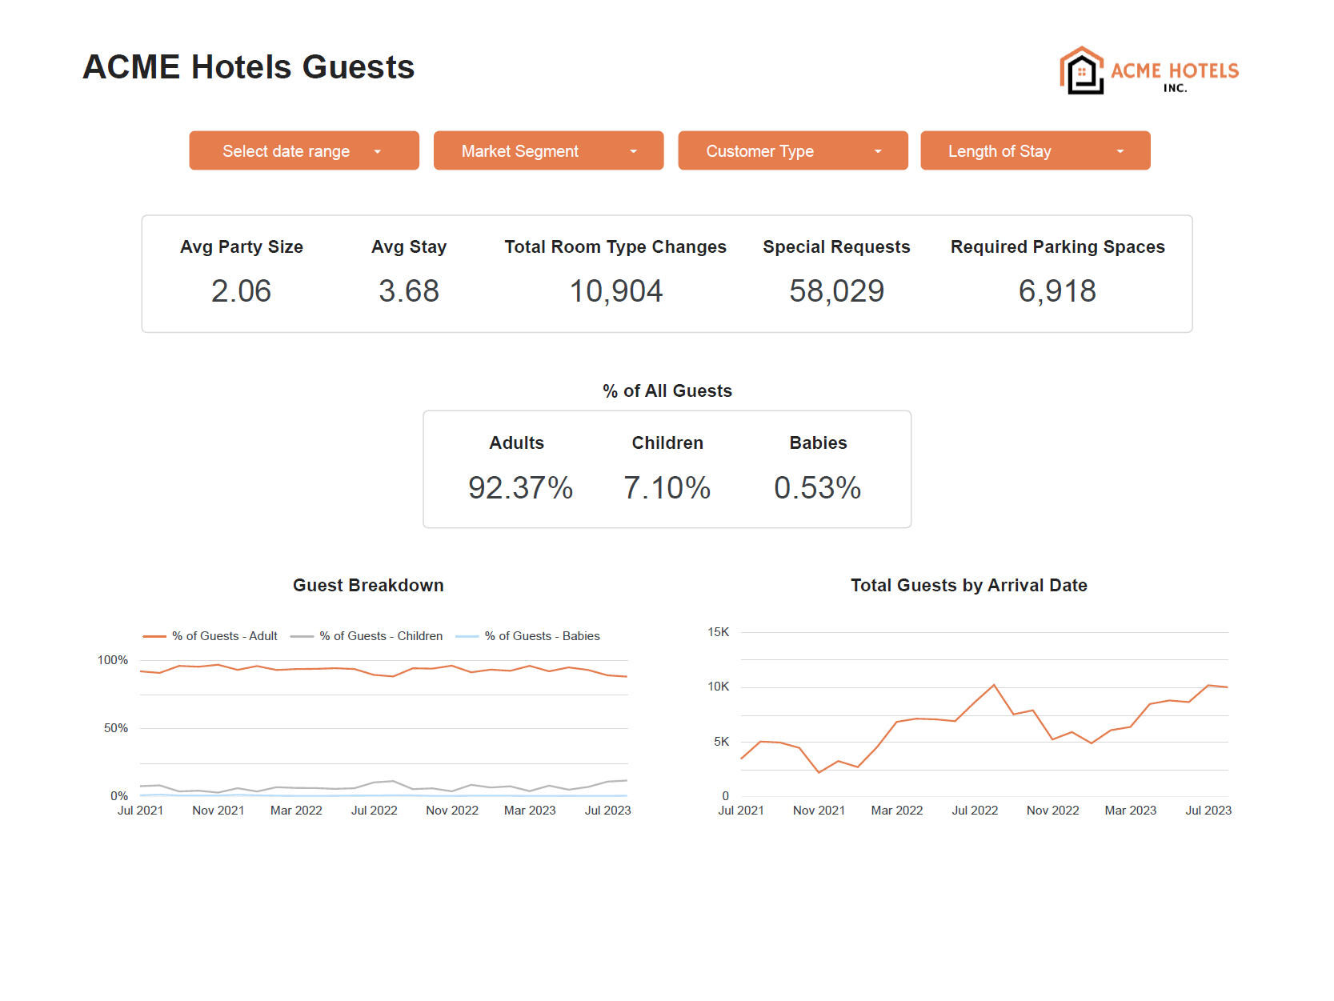Click the Length of Stay chevron arrow
Viewport: 1334px width, 1001px height.
tap(1120, 150)
